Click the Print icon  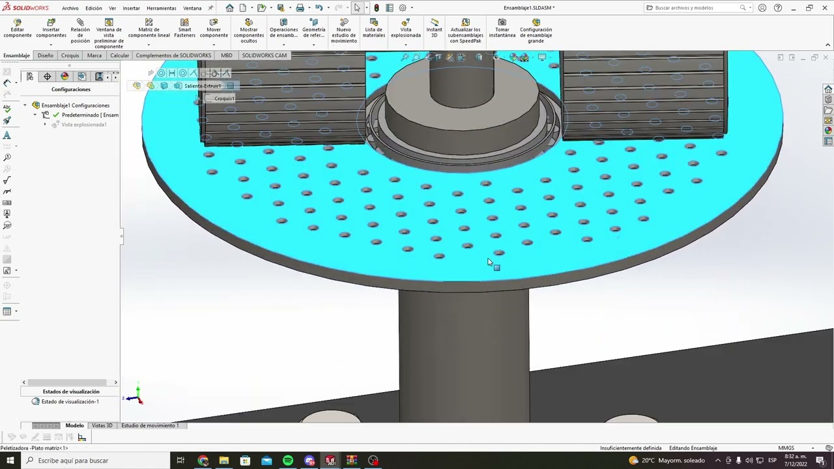(x=300, y=8)
